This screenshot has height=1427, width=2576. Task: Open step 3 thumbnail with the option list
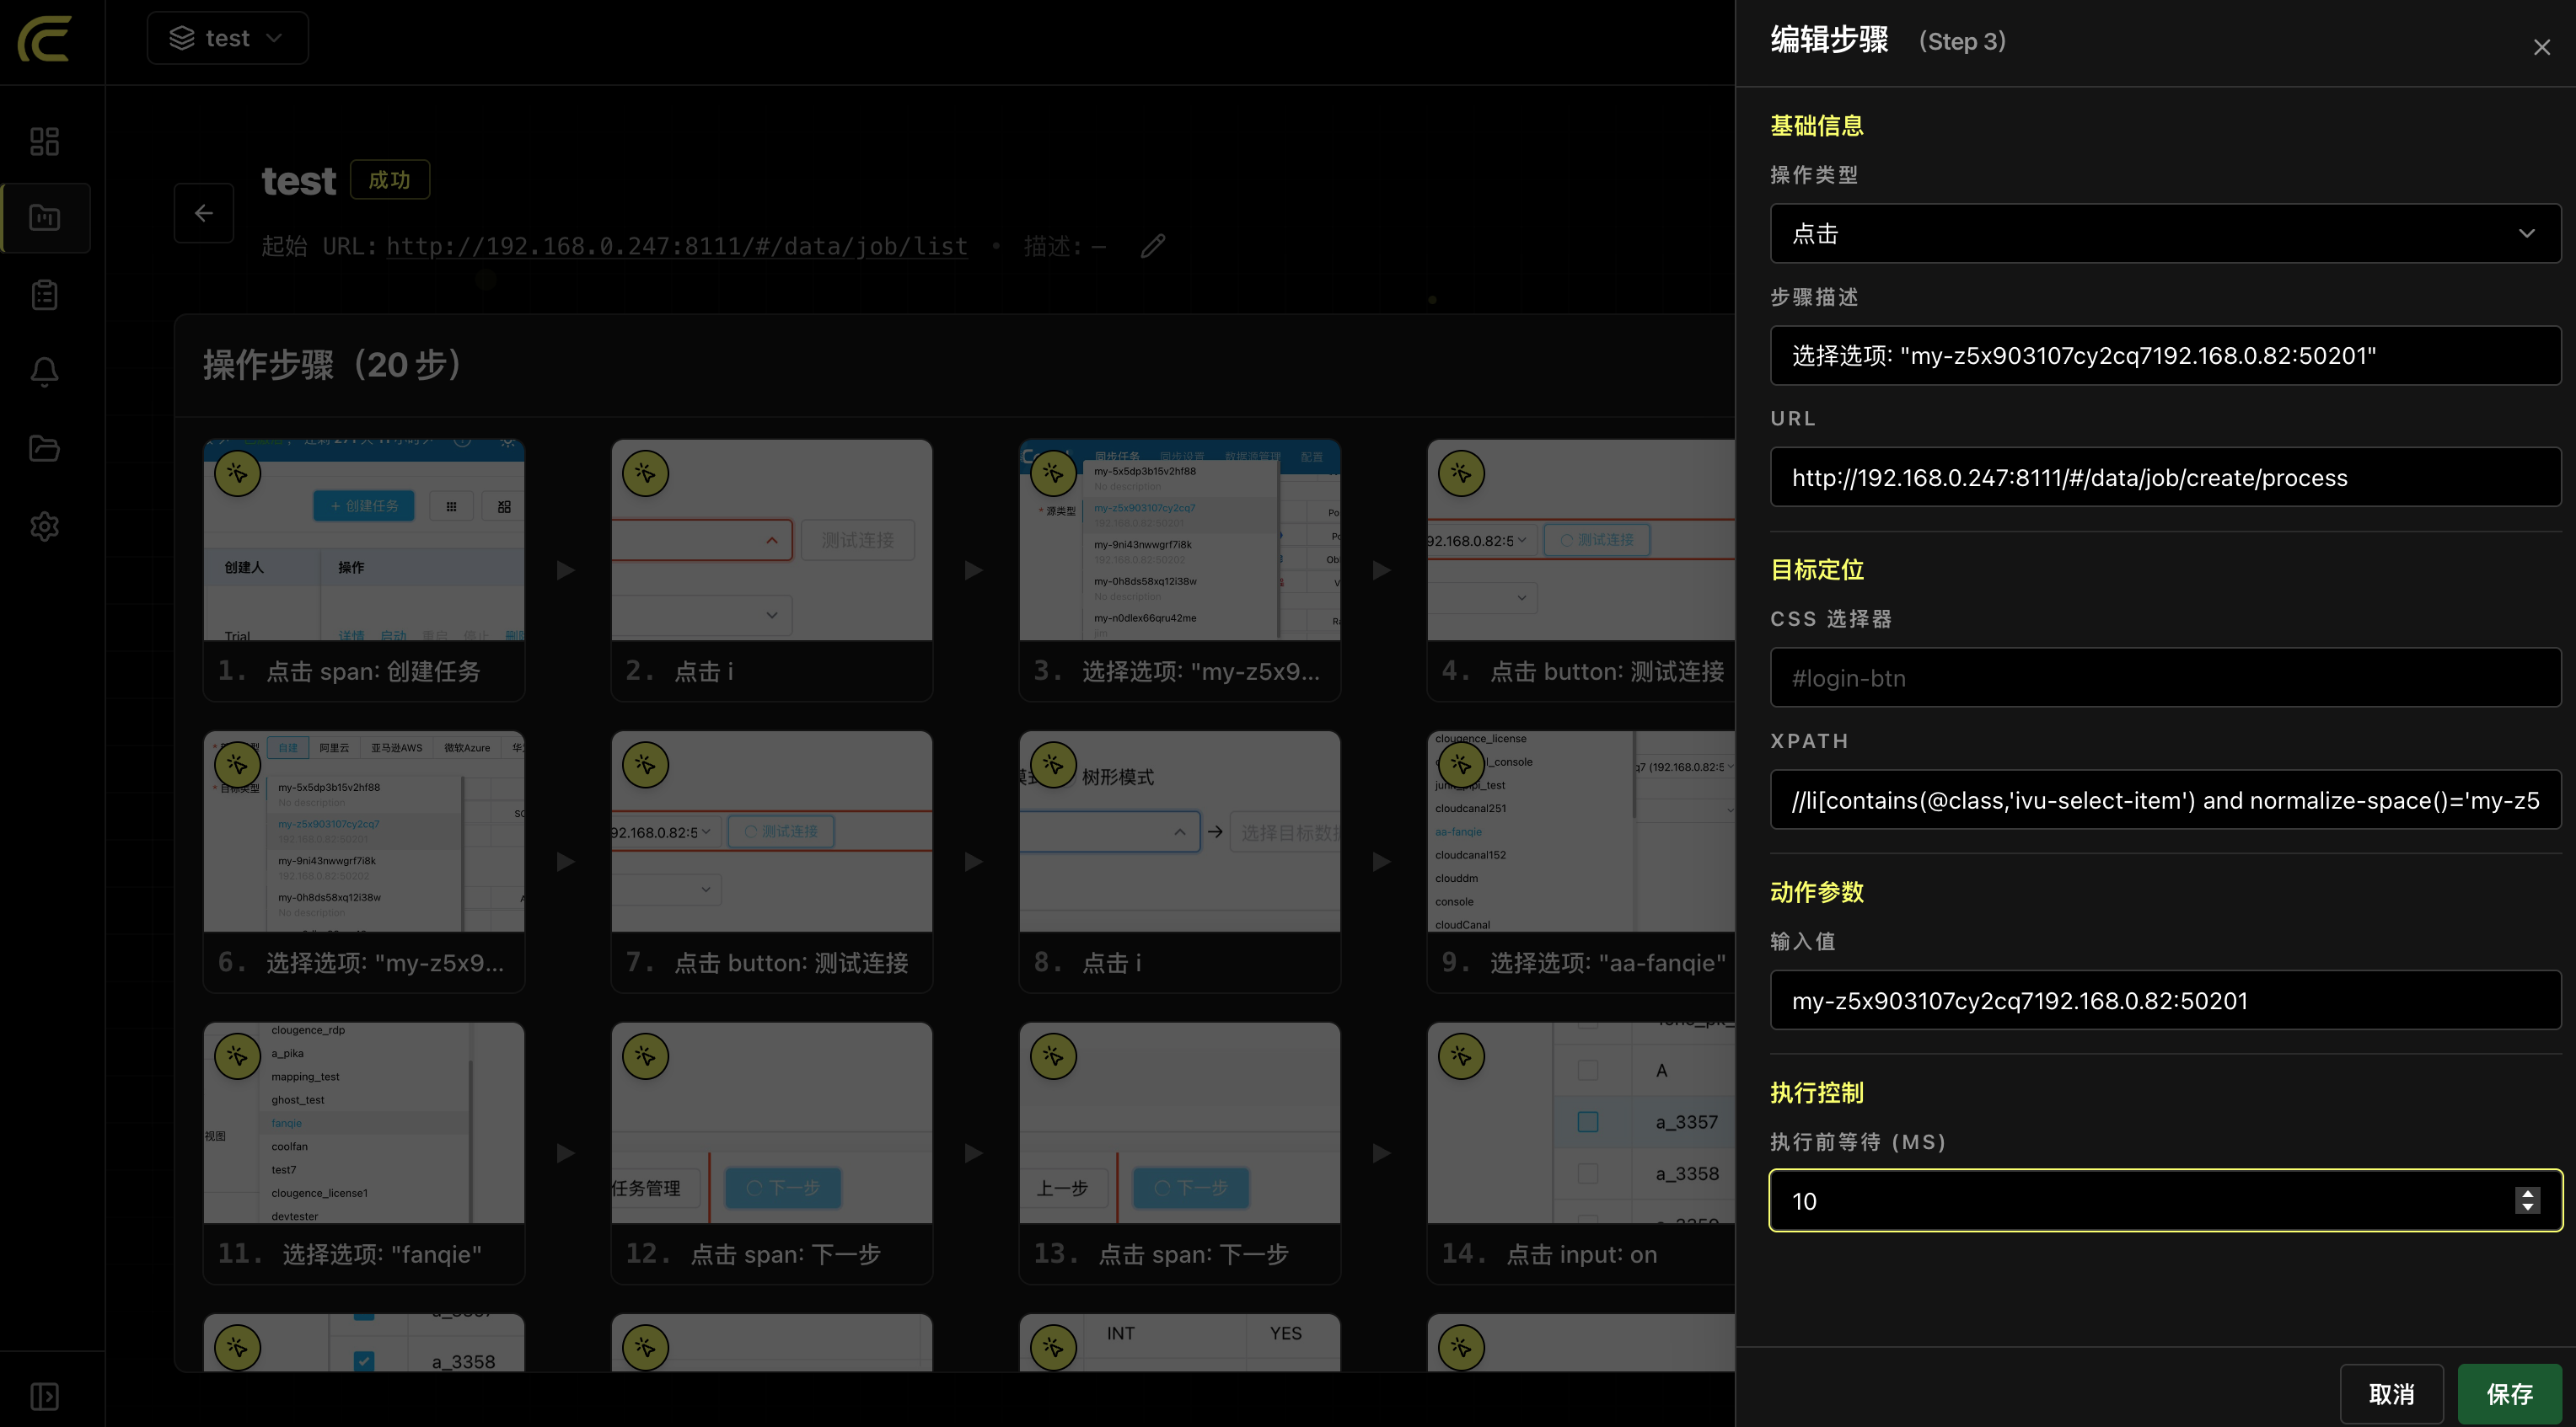click(1180, 541)
